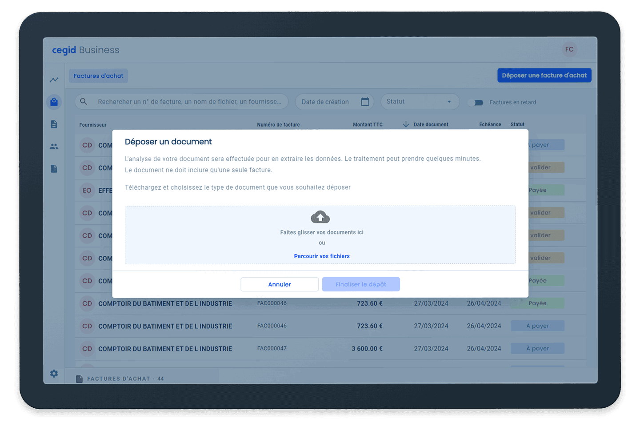
Task: Click Parcourir vos fichiers link
Action: (x=322, y=256)
